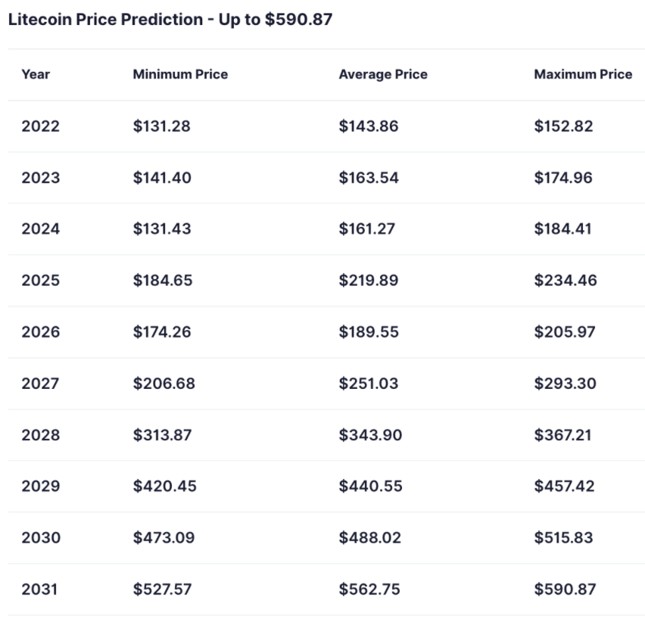Click the 2029 maximum price $457.42
Viewport: 645px width, 622px height.
tap(564, 486)
